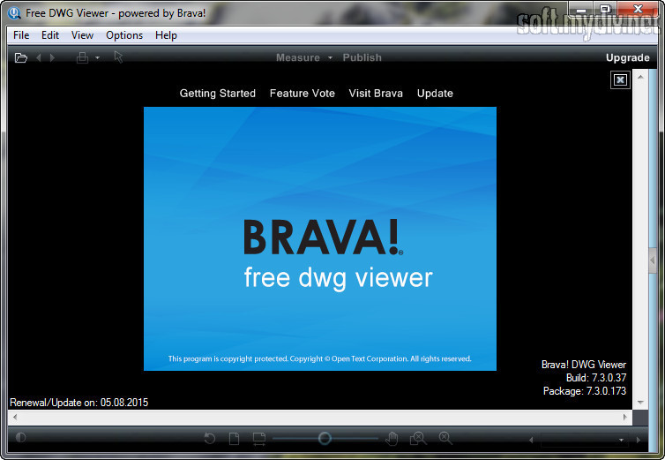Open the Visit Brava link
The image size is (665, 460).
376,93
